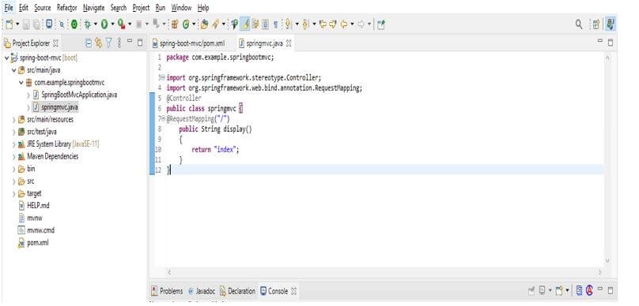Toggle Link with Editor in Project Explorer
The width and height of the screenshot is (639, 306).
click(99, 43)
